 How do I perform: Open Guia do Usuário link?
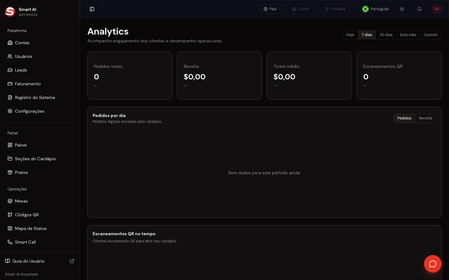coord(40,261)
